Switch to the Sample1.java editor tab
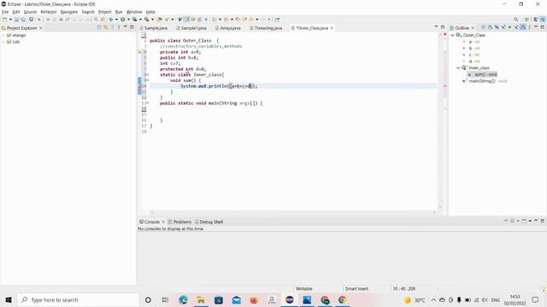Image resolution: width=547 pixels, height=307 pixels. pos(191,28)
